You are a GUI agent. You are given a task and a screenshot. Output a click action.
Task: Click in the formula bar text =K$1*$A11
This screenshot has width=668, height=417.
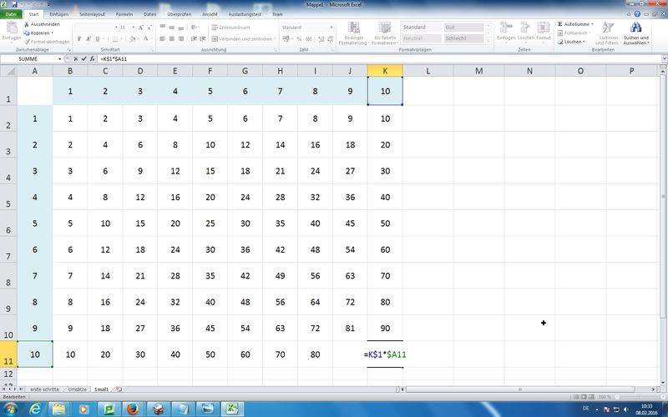click(x=114, y=59)
